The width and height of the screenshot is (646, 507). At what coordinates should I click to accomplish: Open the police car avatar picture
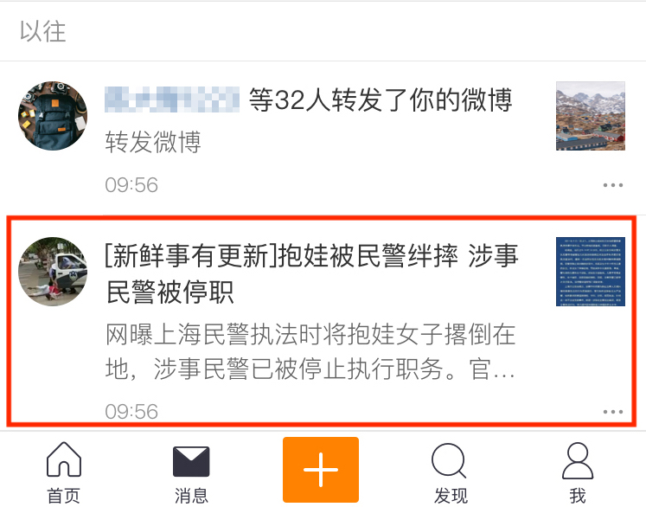[53, 272]
